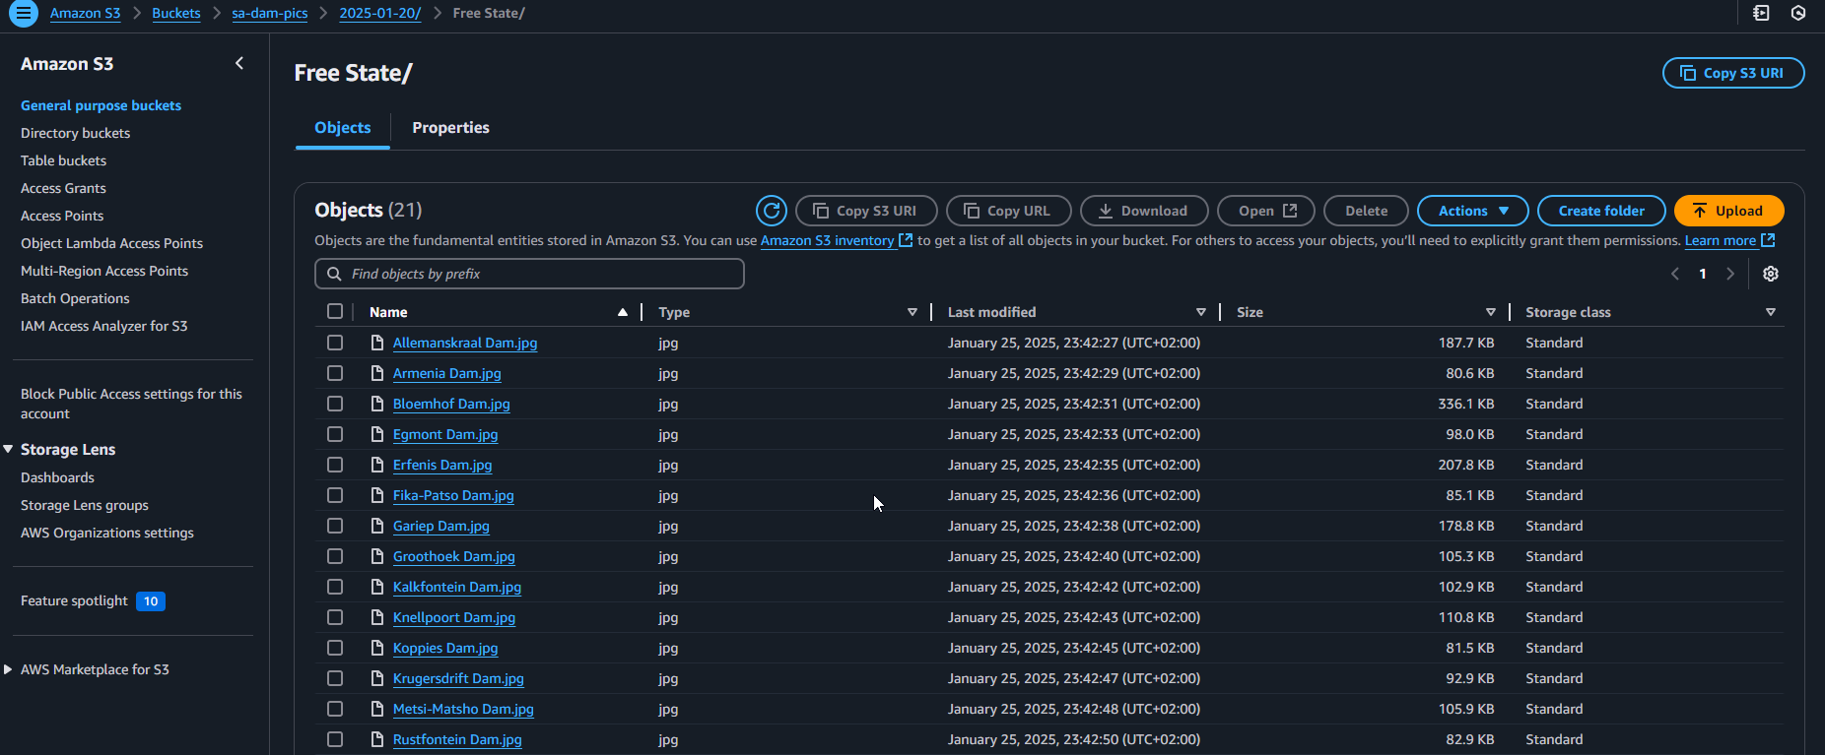Click the Last modified column sort arrow

(1201, 312)
